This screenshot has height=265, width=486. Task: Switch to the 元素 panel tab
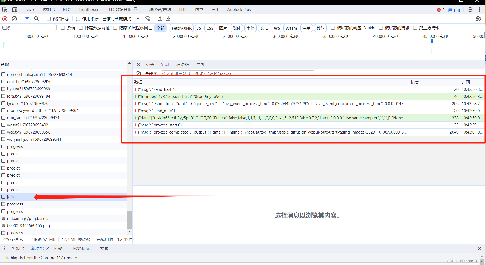point(31,10)
